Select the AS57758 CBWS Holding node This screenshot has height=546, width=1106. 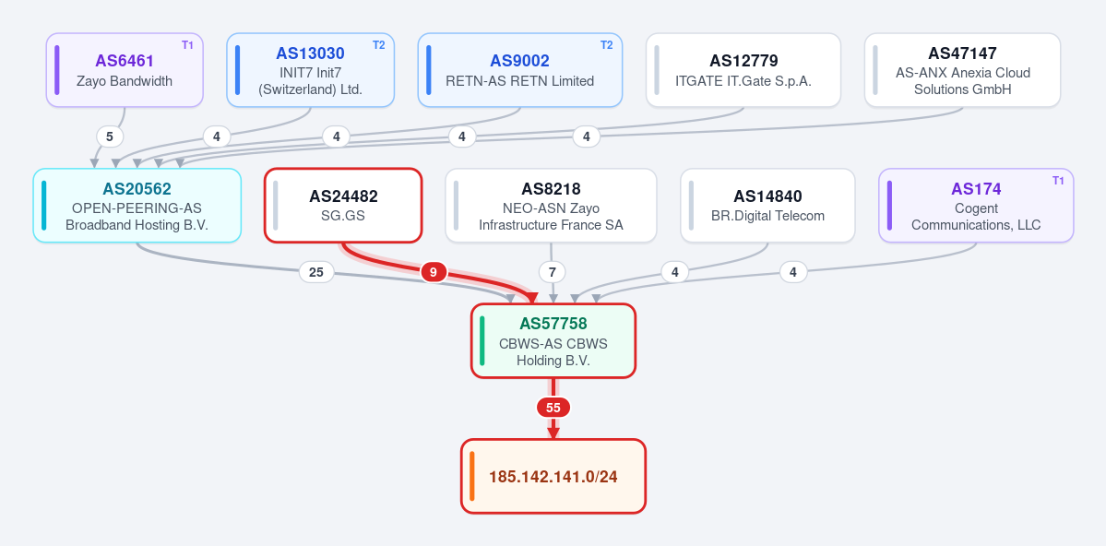[553, 340]
